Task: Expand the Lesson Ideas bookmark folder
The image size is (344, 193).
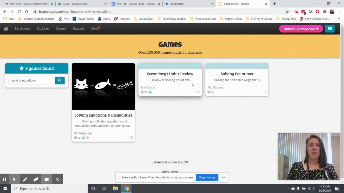Action: (x=144, y=19)
